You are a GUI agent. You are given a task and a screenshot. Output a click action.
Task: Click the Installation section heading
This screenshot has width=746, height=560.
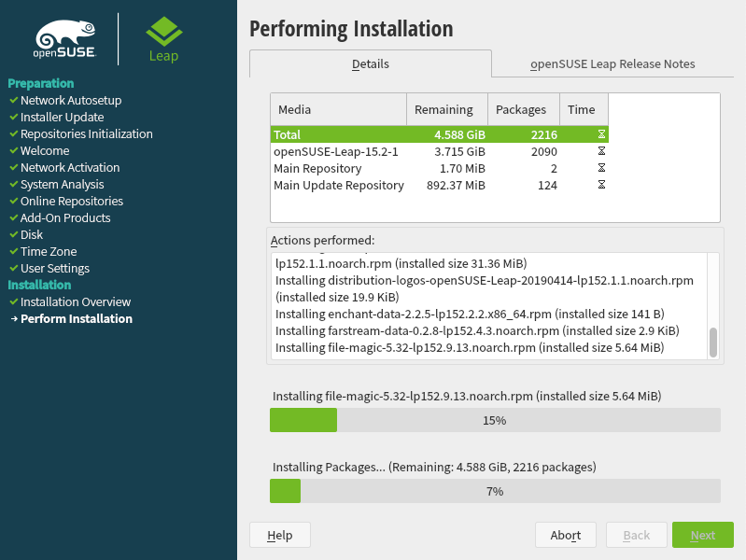(39, 285)
